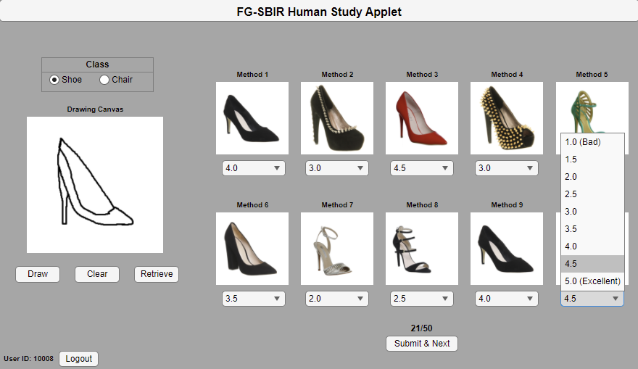Click the Method 9 black pump image

click(507, 249)
